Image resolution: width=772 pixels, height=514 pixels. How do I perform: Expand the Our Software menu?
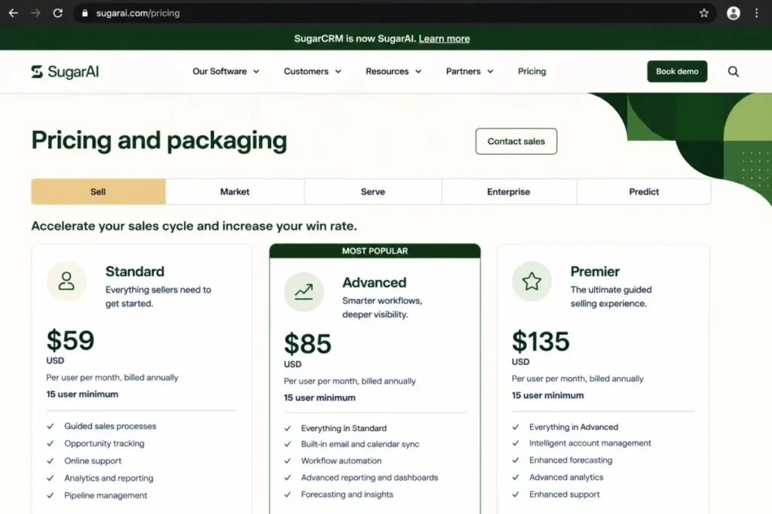pos(225,71)
